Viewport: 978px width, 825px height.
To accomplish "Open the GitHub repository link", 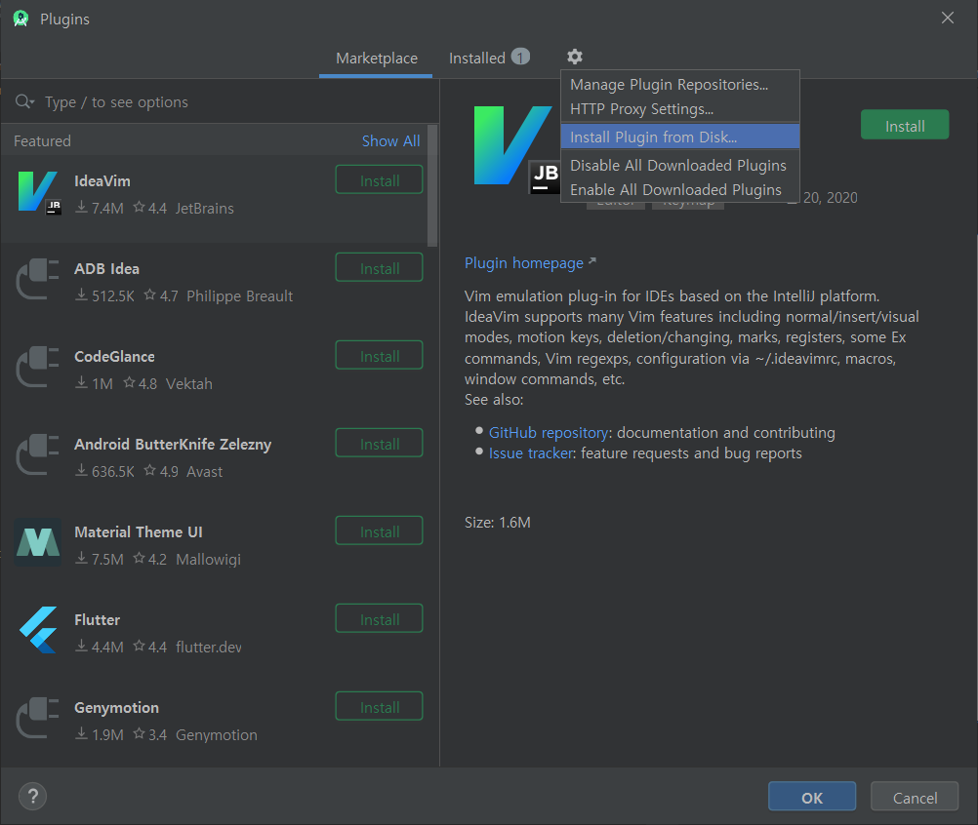I will click(549, 432).
